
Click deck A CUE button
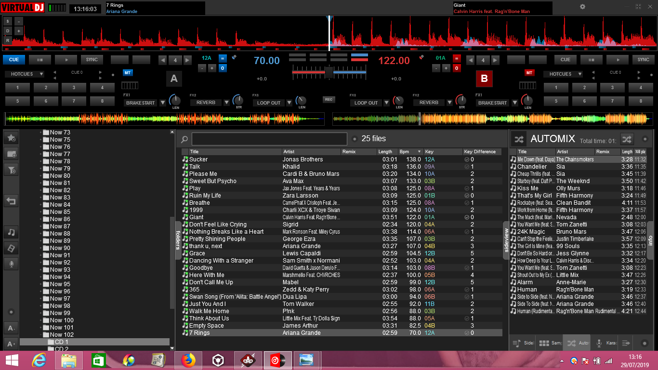(x=14, y=60)
